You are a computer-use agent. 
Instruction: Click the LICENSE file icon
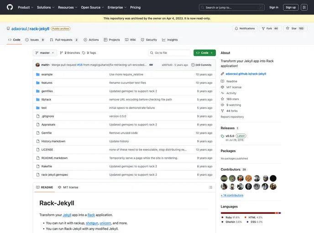(37, 150)
